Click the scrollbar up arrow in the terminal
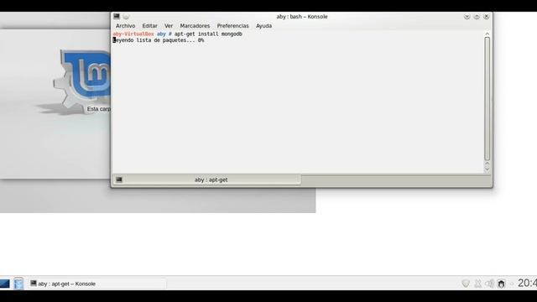Viewport: 537px width, 302px height. [x=487, y=34]
